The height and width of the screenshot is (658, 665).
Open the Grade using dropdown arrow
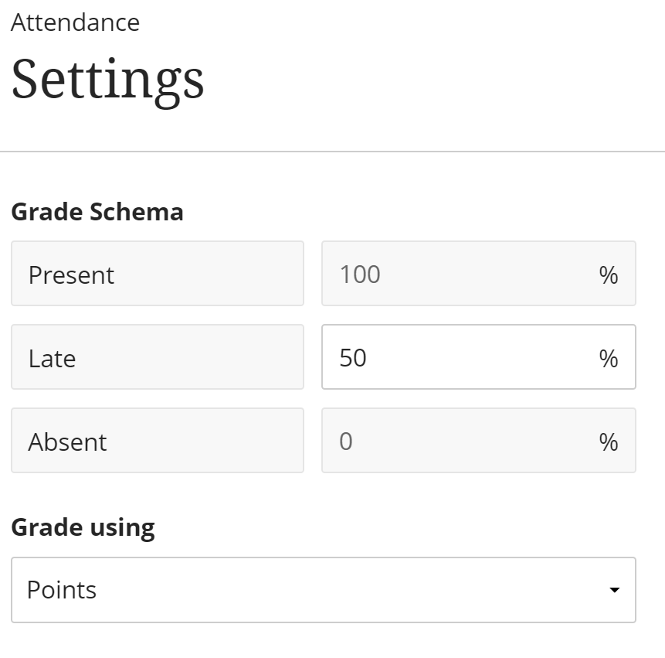(x=614, y=590)
